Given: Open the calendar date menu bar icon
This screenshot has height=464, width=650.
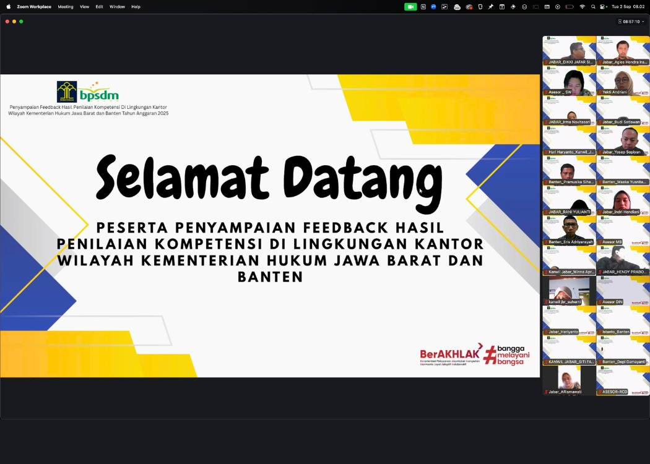Looking at the screenshot, I should (x=501, y=7).
